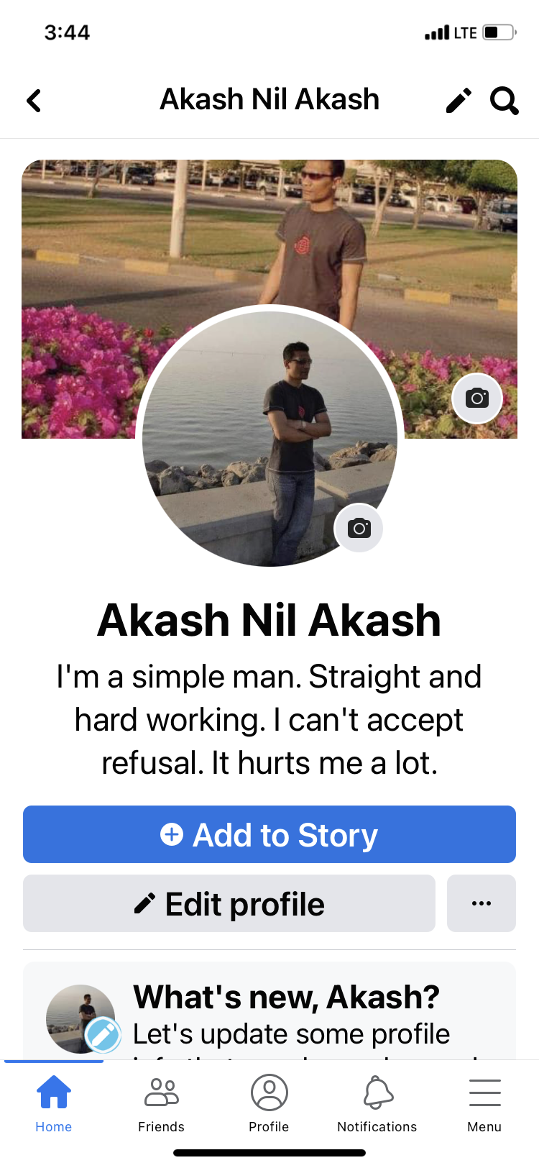Tap the Edit profile button
The width and height of the screenshot is (539, 1168).
click(x=229, y=903)
